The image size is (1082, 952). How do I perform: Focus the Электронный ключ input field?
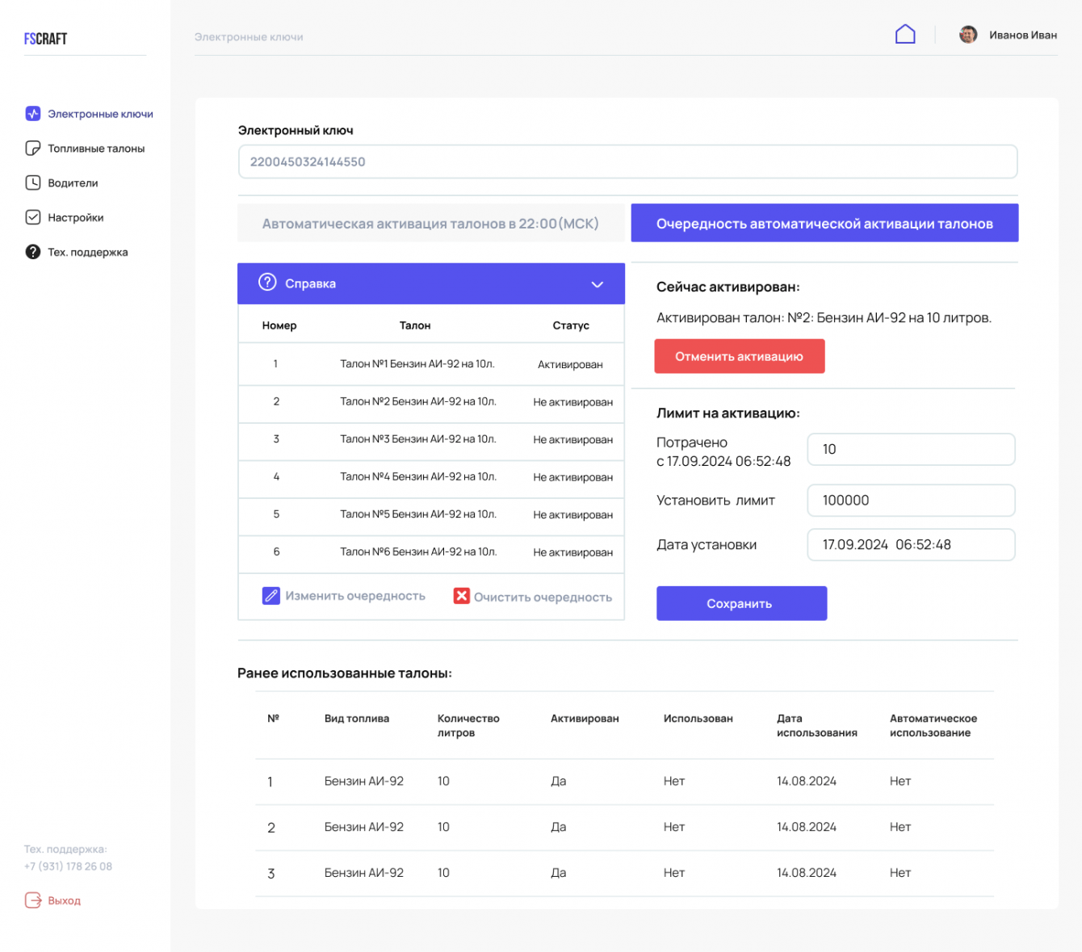[627, 162]
